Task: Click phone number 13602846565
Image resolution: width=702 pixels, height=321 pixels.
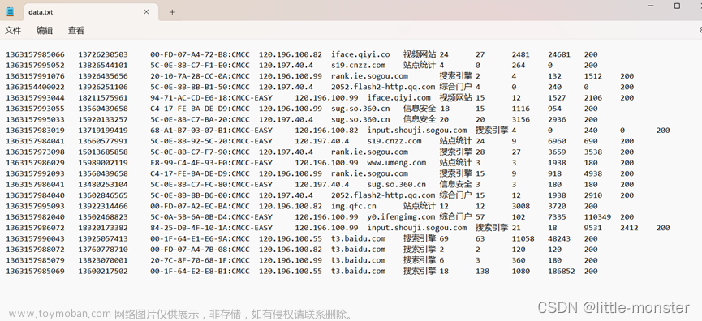Action: [x=103, y=195]
